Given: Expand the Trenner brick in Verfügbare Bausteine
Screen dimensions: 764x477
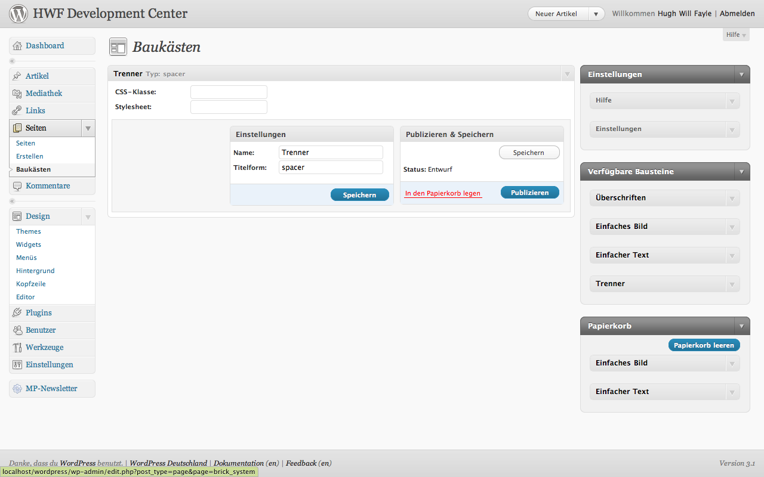Looking at the screenshot, I should (x=732, y=284).
